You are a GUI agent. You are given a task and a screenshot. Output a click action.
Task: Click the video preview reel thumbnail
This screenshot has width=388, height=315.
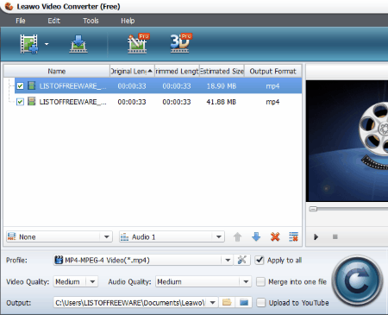(347, 141)
